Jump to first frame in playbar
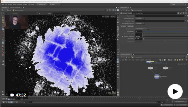 (x=3, y=99)
